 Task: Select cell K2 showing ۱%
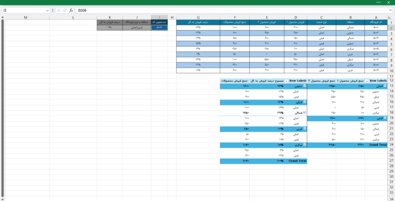pyautogui.click(x=110, y=27)
